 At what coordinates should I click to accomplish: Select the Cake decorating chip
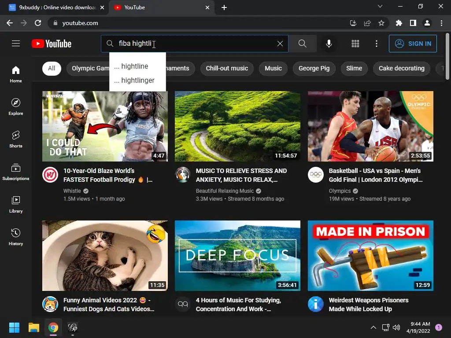click(402, 68)
